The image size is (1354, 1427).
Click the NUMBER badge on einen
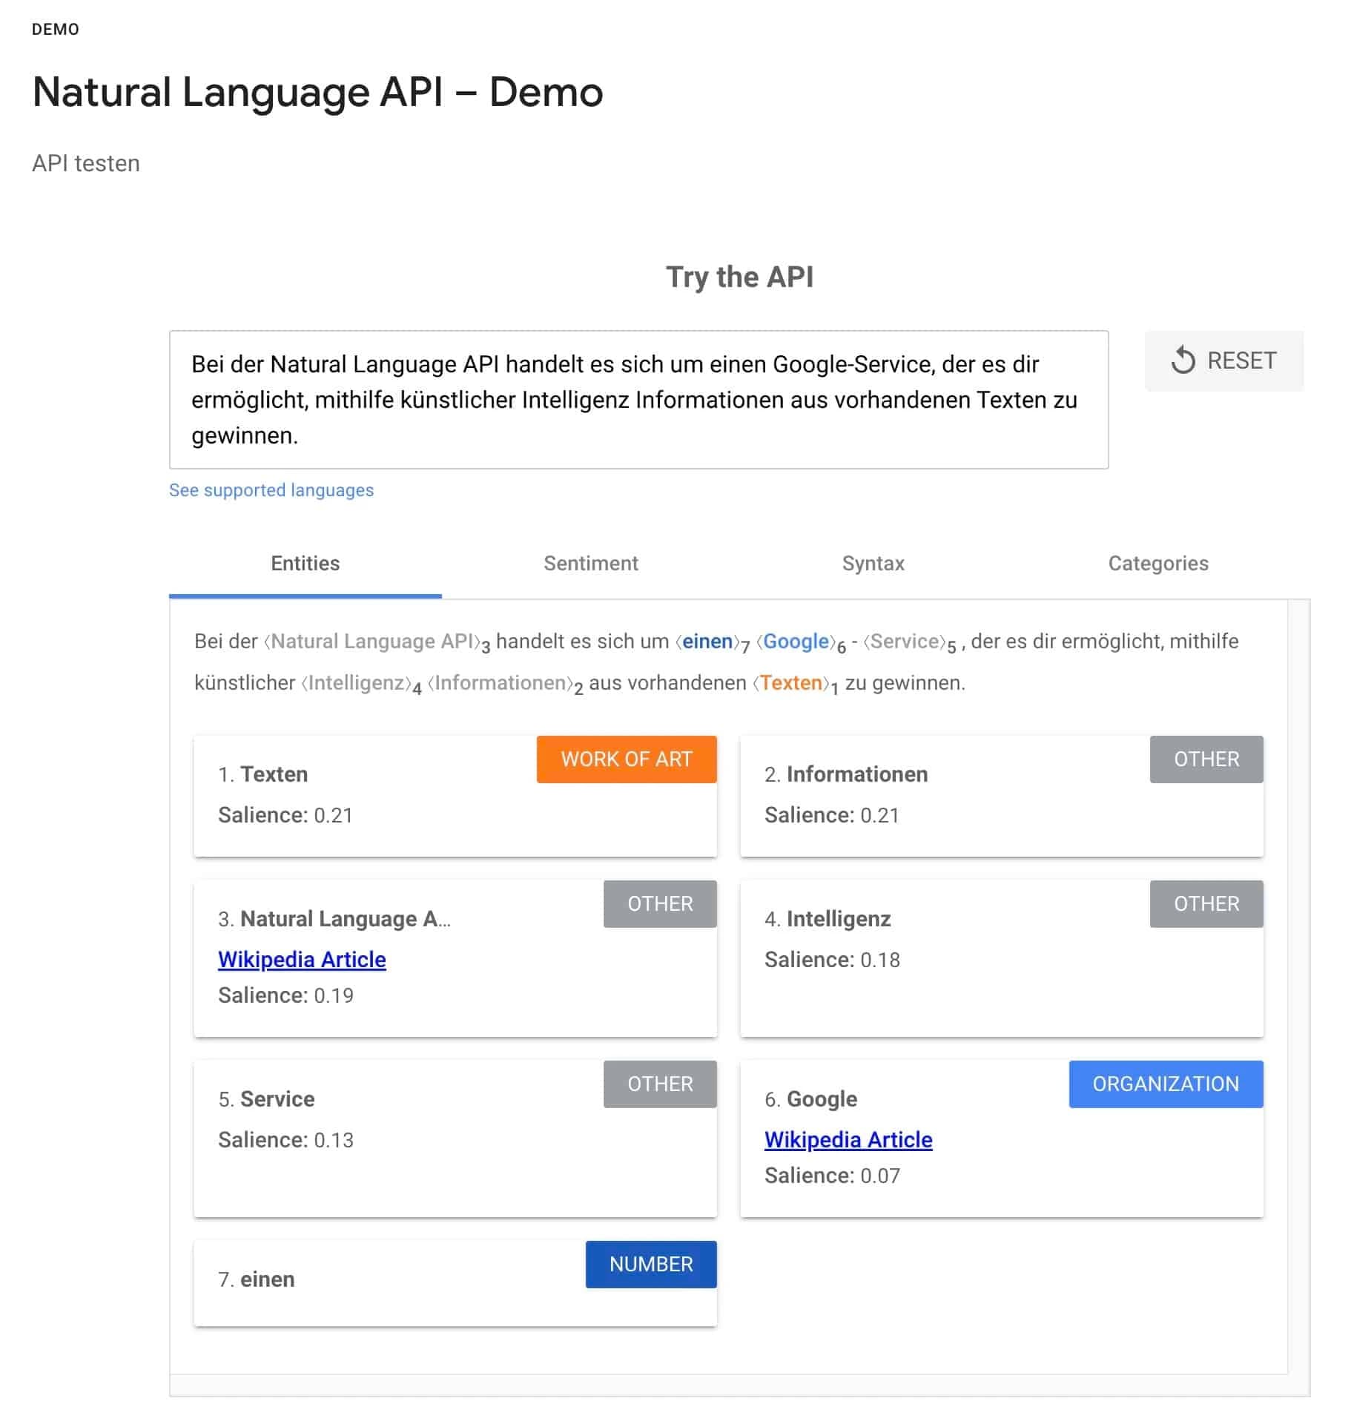[x=650, y=1264]
